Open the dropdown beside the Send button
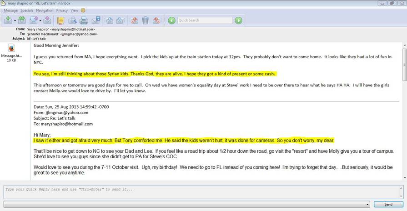 coord(367,205)
